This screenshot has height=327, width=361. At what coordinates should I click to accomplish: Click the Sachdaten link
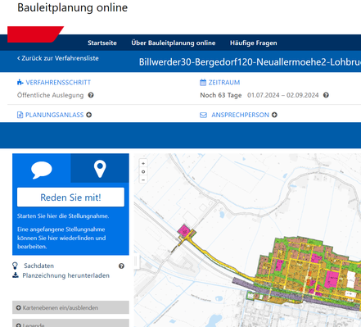point(38,266)
